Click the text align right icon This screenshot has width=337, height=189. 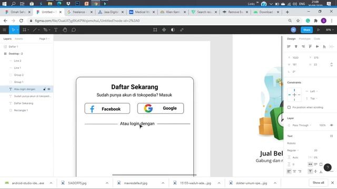[x=300, y=171]
